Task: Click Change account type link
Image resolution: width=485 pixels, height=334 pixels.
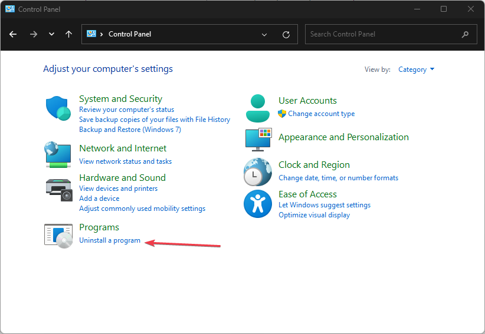Action: [321, 114]
